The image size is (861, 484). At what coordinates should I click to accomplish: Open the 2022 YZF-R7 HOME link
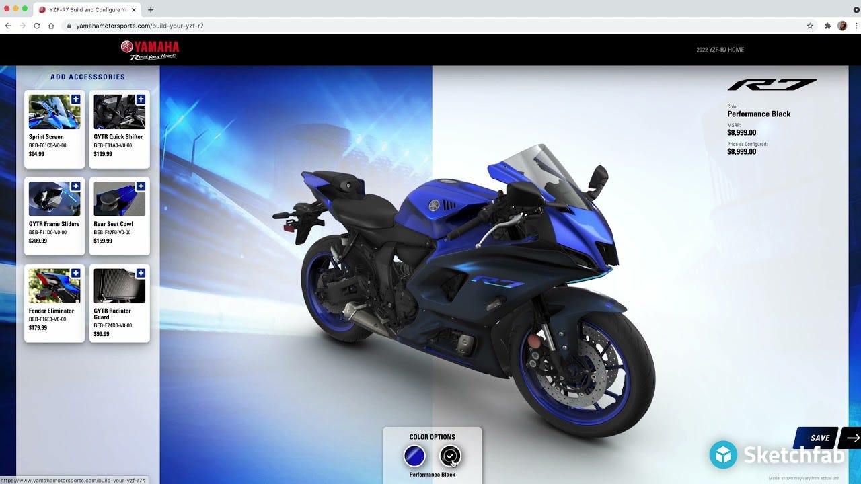pos(720,50)
